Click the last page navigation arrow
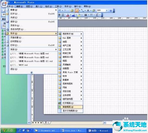The image size is (148, 133). [41, 123]
